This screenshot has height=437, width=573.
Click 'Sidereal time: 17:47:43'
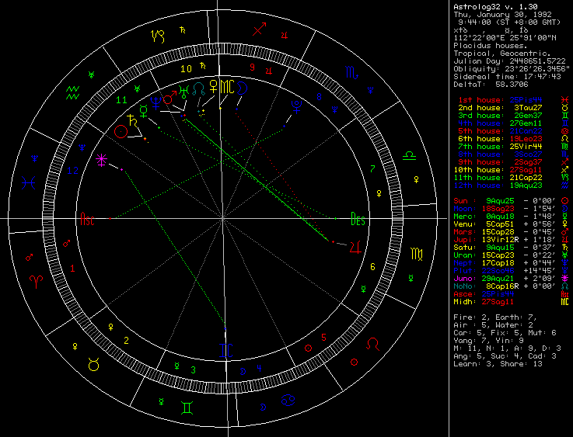(x=507, y=77)
